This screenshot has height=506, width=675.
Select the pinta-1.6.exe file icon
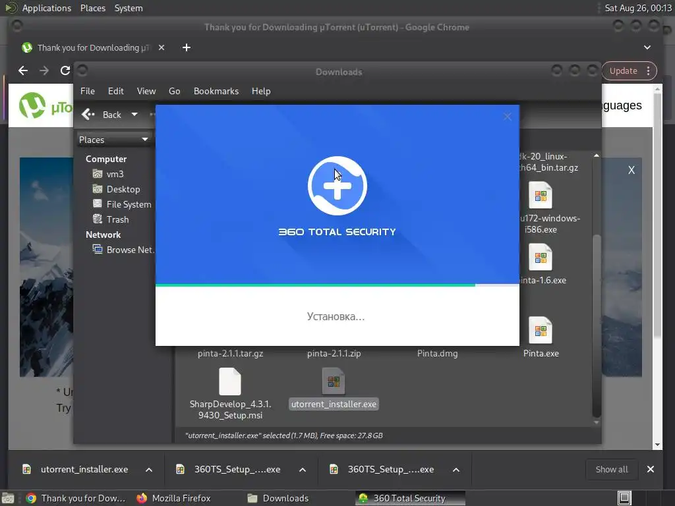[x=541, y=257]
